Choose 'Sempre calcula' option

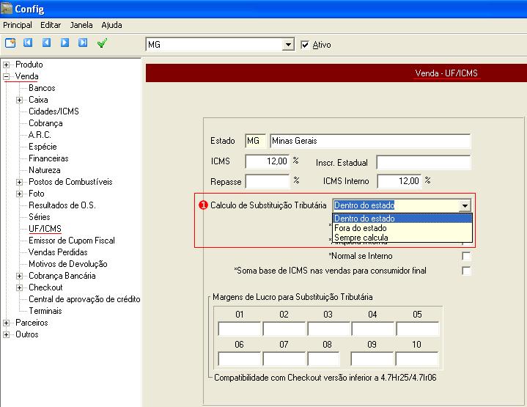(361, 238)
